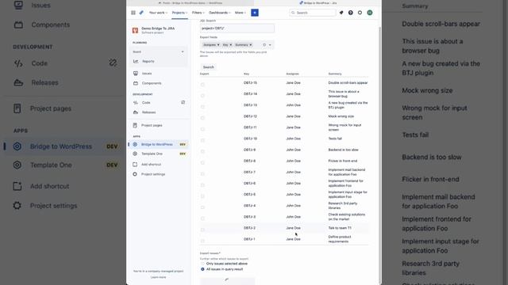The width and height of the screenshot is (508, 285).
Task: Click the Template One app icon
Action: [x=135, y=154]
